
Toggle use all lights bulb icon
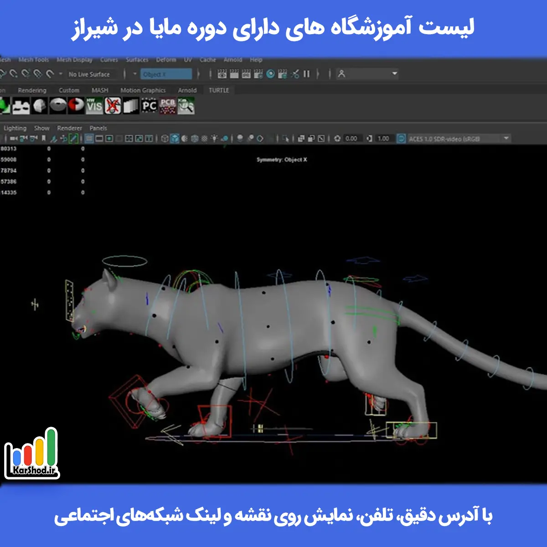click(214, 139)
